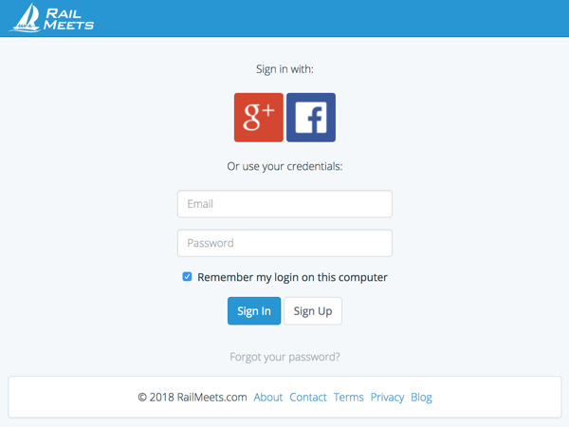Open the Forgot your password link

[x=284, y=357]
